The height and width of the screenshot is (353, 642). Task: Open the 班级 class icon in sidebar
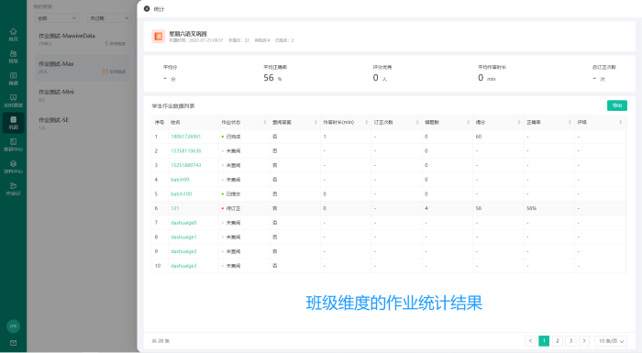pos(13,57)
